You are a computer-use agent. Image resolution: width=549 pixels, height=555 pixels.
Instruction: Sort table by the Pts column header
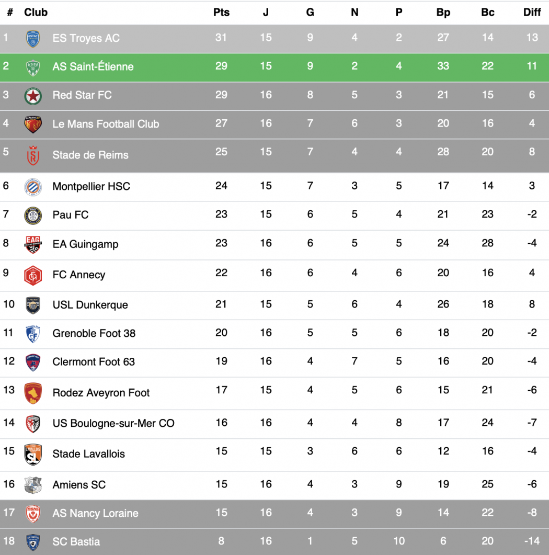(x=221, y=12)
